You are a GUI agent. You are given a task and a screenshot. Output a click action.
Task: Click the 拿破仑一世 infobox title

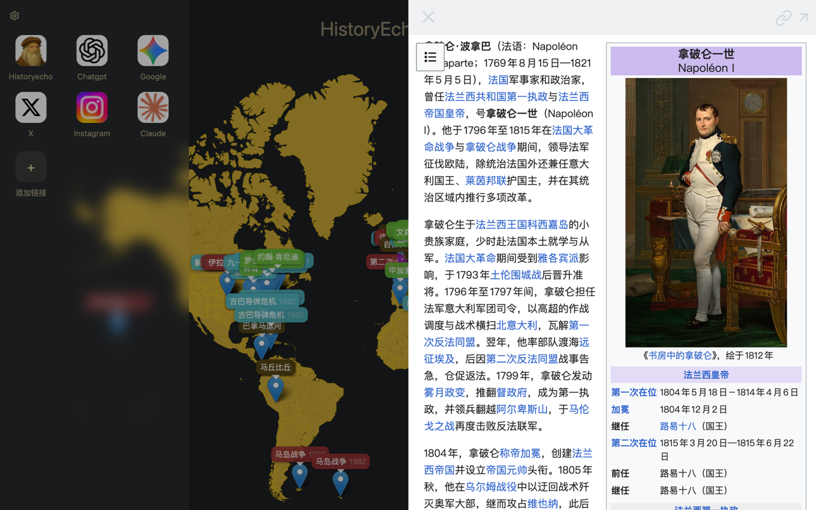pos(706,54)
